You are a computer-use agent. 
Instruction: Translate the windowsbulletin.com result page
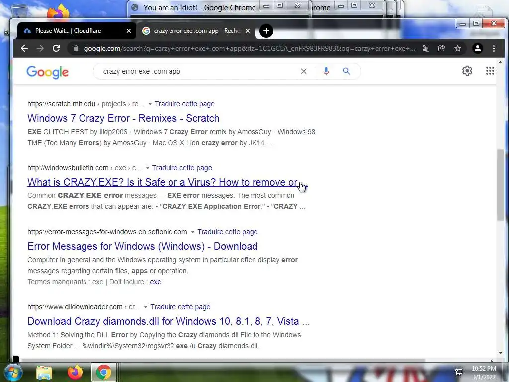tap(182, 168)
